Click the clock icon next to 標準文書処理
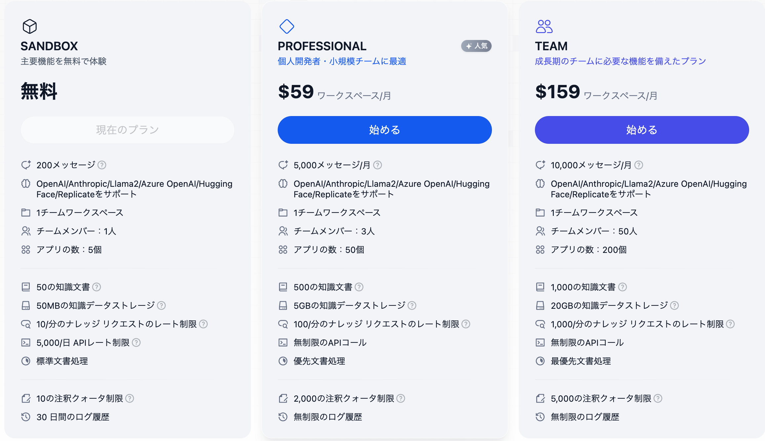Viewport: 765px width, 441px height. coord(26,361)
